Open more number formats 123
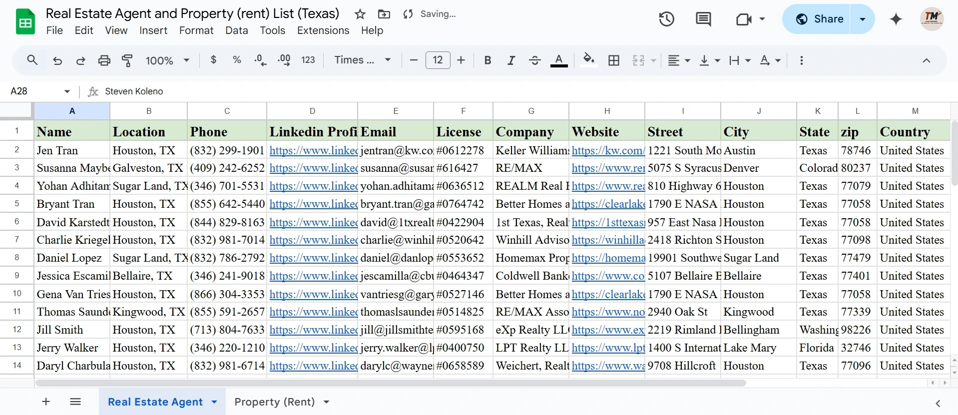The height and width of the screenshot is (415, 958). (x=308, y=60)
